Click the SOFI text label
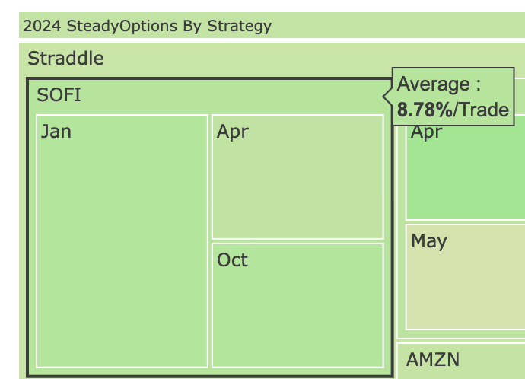 [x=59, y=94]
